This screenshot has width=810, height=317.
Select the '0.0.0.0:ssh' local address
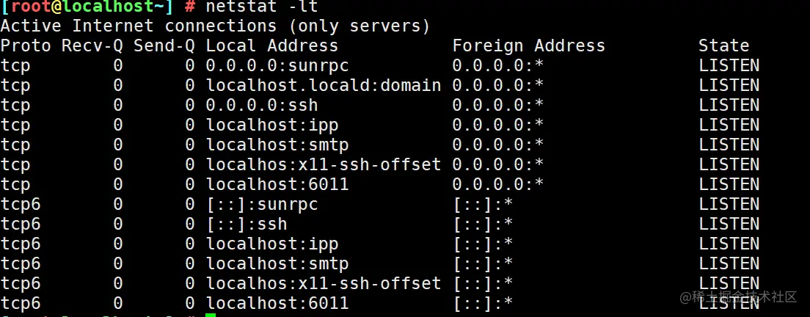pos(262,106)
